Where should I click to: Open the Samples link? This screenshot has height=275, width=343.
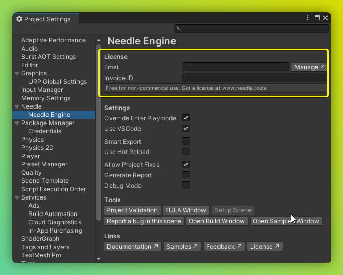(x=182, y=247)
